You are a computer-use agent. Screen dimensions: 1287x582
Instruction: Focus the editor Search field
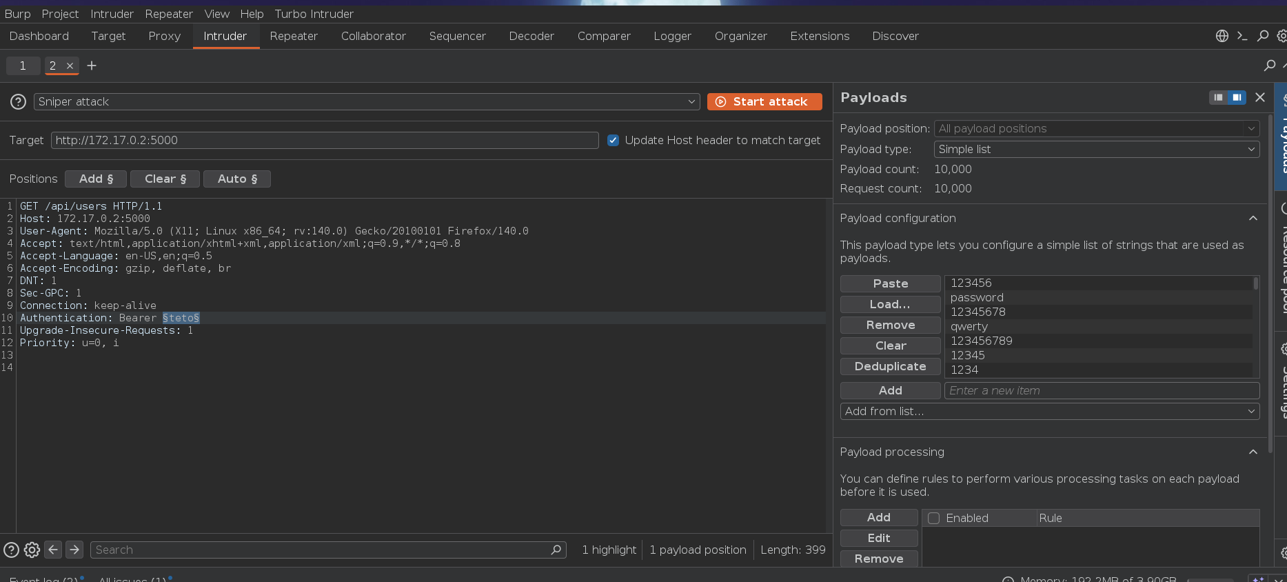pyautogui.click(x=328, y=550)
